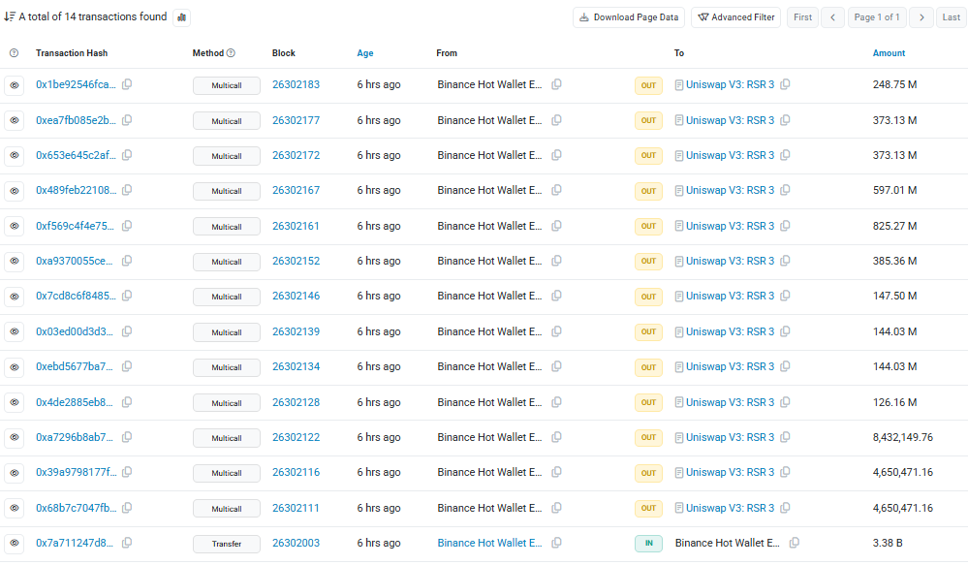
Task: Preview transaction 0x489feb22108 with eye icon
Action: pos(15,191)
